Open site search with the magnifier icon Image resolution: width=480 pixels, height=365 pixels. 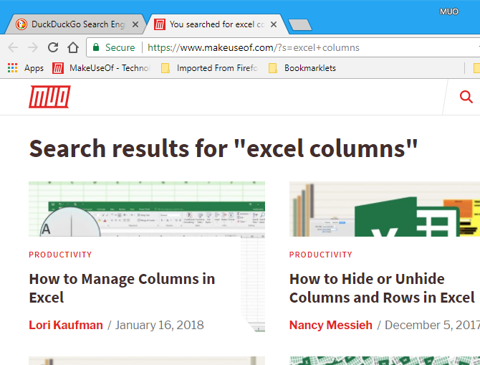(x=466, y=97)
